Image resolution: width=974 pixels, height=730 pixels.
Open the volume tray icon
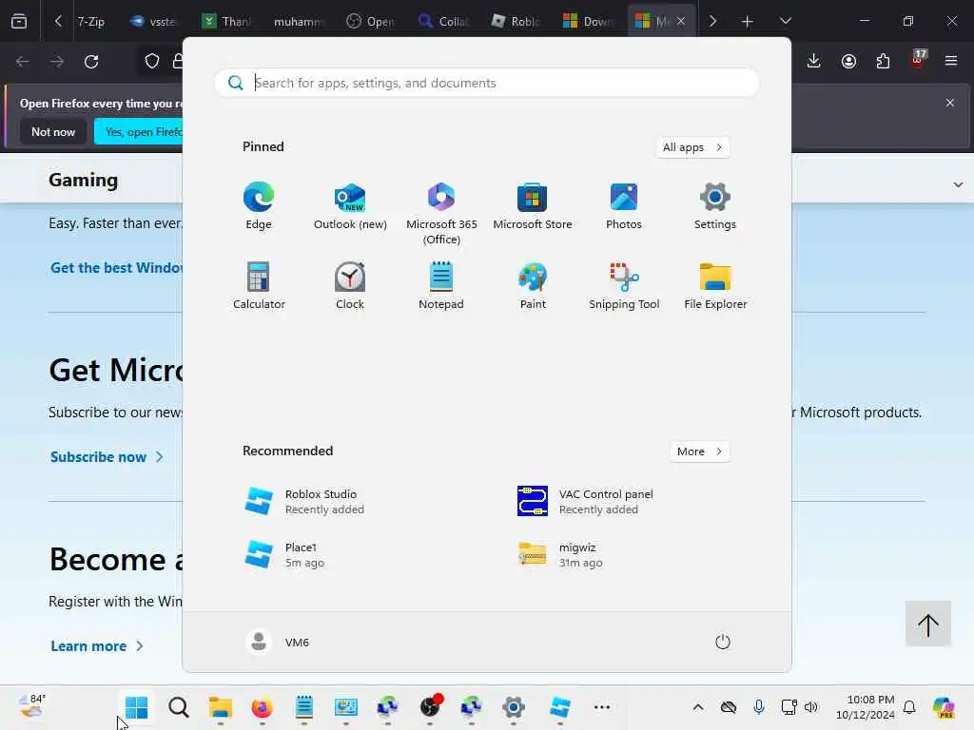(x=811, y=707)
